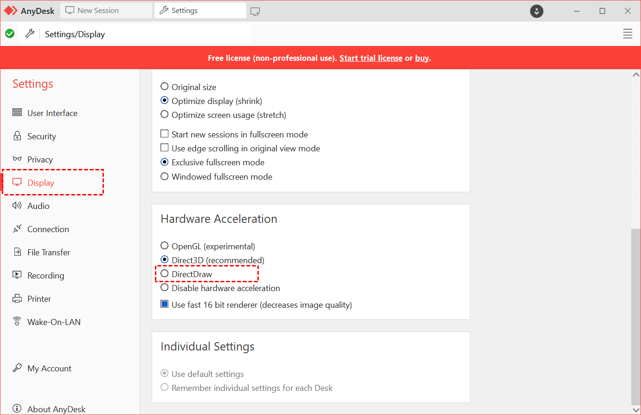Click the File Transfer document icon
The width and height of the screenshot is (641, 415).
pos(17,252)
